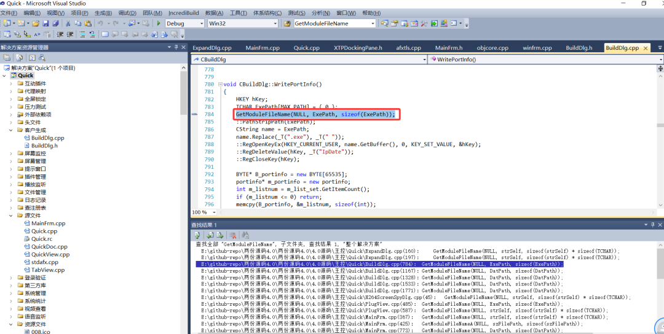Click the Start Debugging green play icon
664x334 pixels.
(159, 23)
